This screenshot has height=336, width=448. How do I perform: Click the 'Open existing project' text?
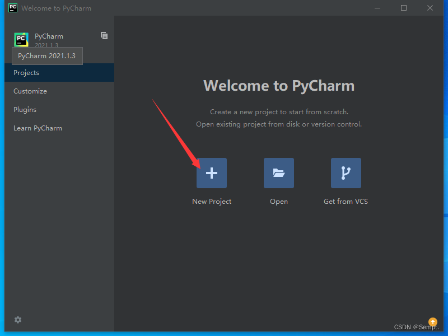(279, 124)
